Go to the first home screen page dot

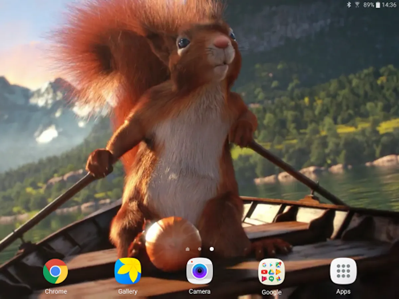coord(188,249)
